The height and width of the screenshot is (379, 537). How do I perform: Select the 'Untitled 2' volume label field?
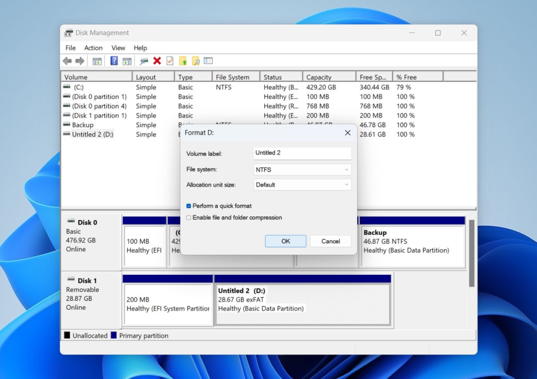pyautogui.click(x=302, y=153)
